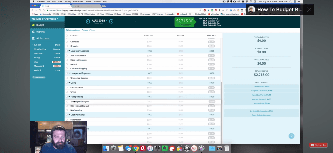
Task: Open Nick Checking account
Action: click(47, 49)
